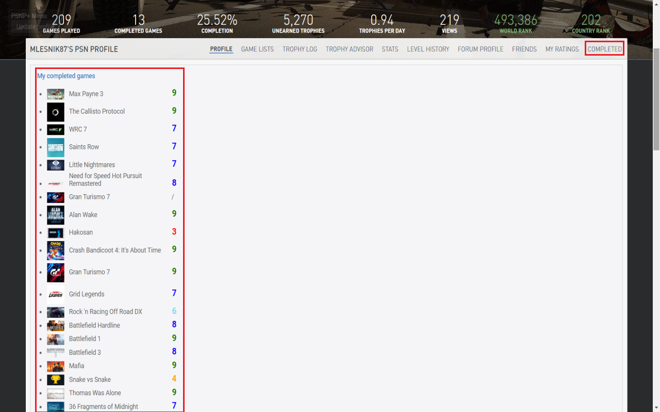Open the Grid Legends link
The image size is (660, 412).
point(87,294)
